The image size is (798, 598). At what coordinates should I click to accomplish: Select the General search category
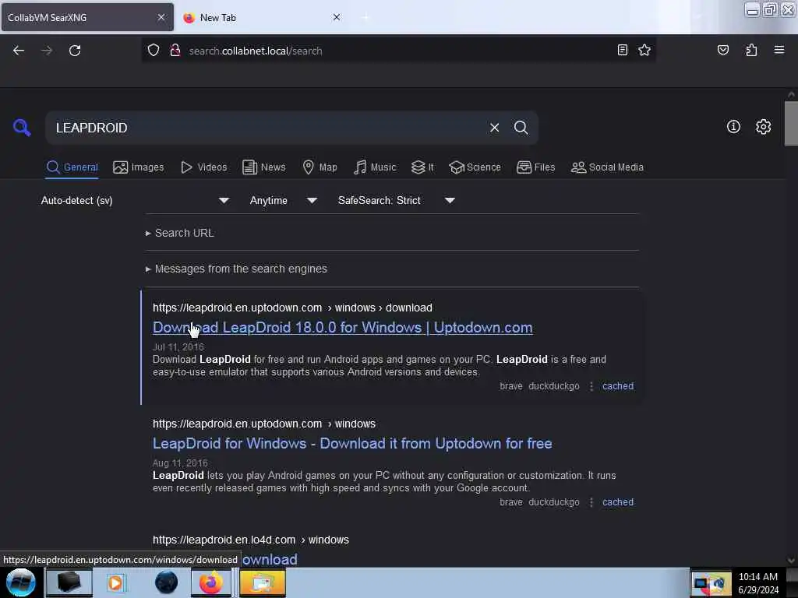72,167
